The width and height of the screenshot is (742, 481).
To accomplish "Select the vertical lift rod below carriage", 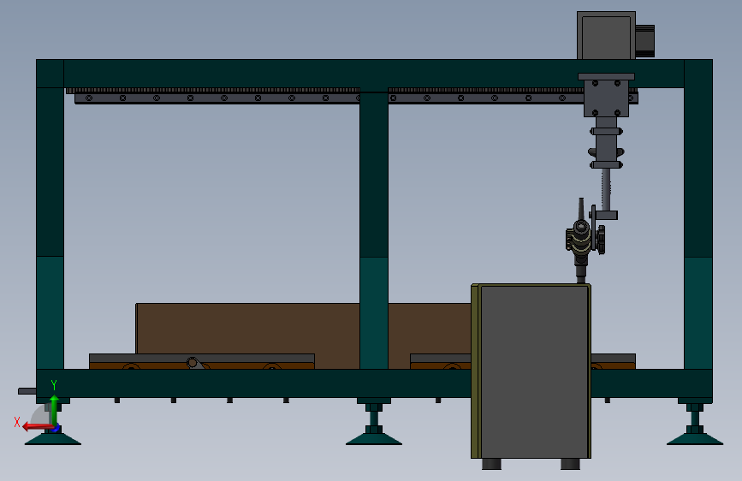I will click(x=606, y=190).
